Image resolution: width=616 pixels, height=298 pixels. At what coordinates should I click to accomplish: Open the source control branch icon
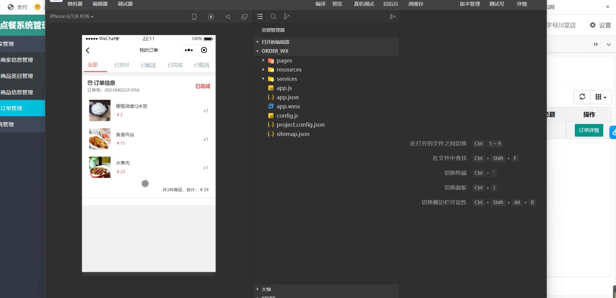pos(287,16)
